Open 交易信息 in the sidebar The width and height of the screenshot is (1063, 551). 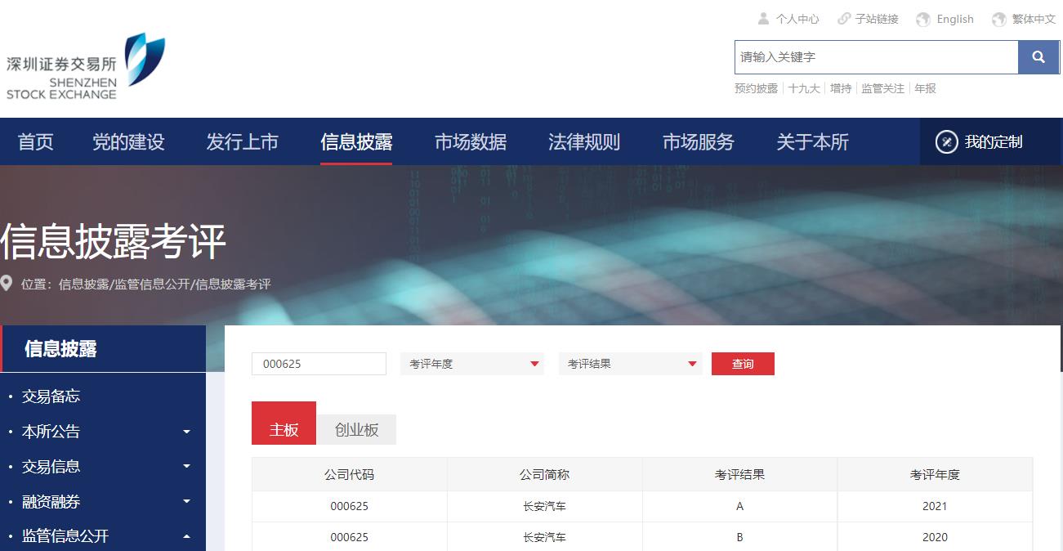coord(51,467)
